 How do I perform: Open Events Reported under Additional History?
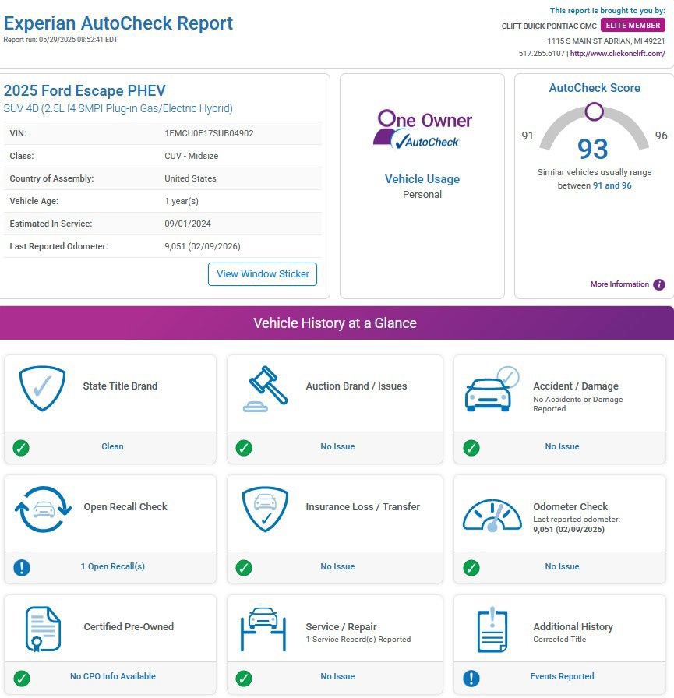point(562,677)
